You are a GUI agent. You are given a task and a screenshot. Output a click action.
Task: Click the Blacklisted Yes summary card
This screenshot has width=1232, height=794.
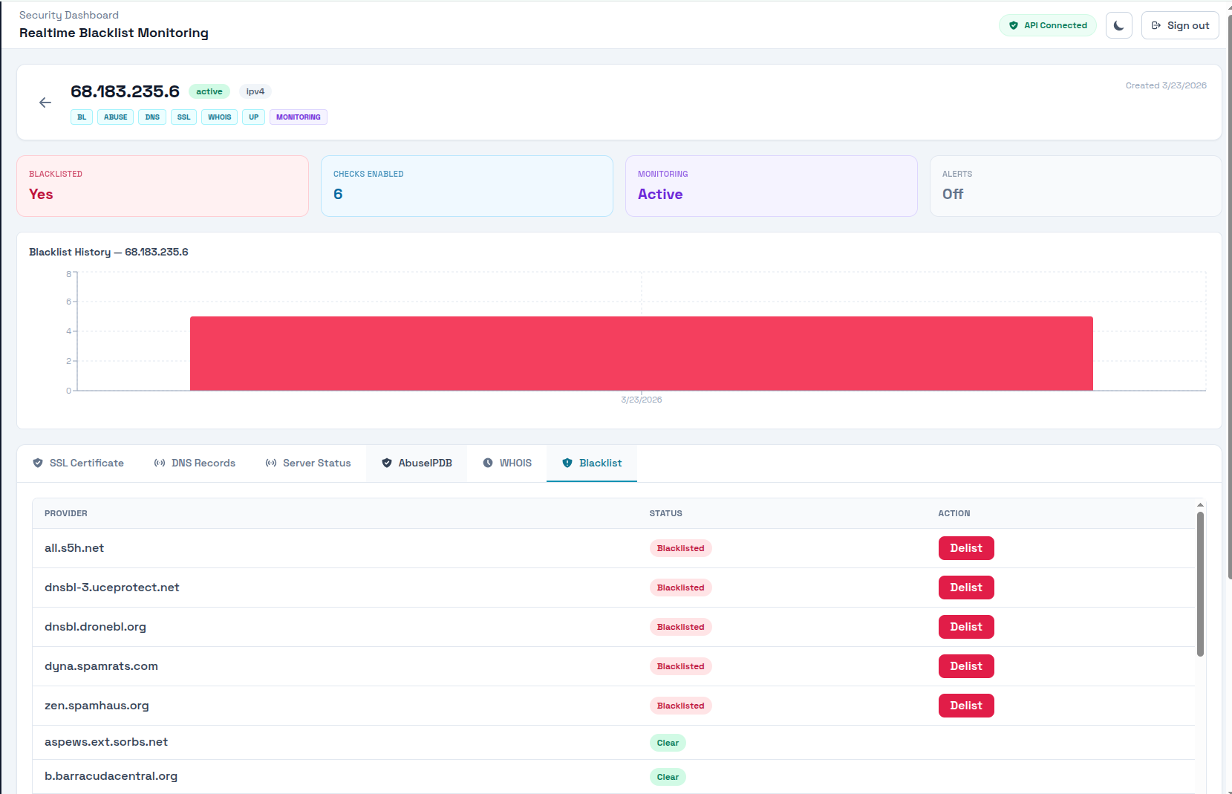(x=163, y=186)
